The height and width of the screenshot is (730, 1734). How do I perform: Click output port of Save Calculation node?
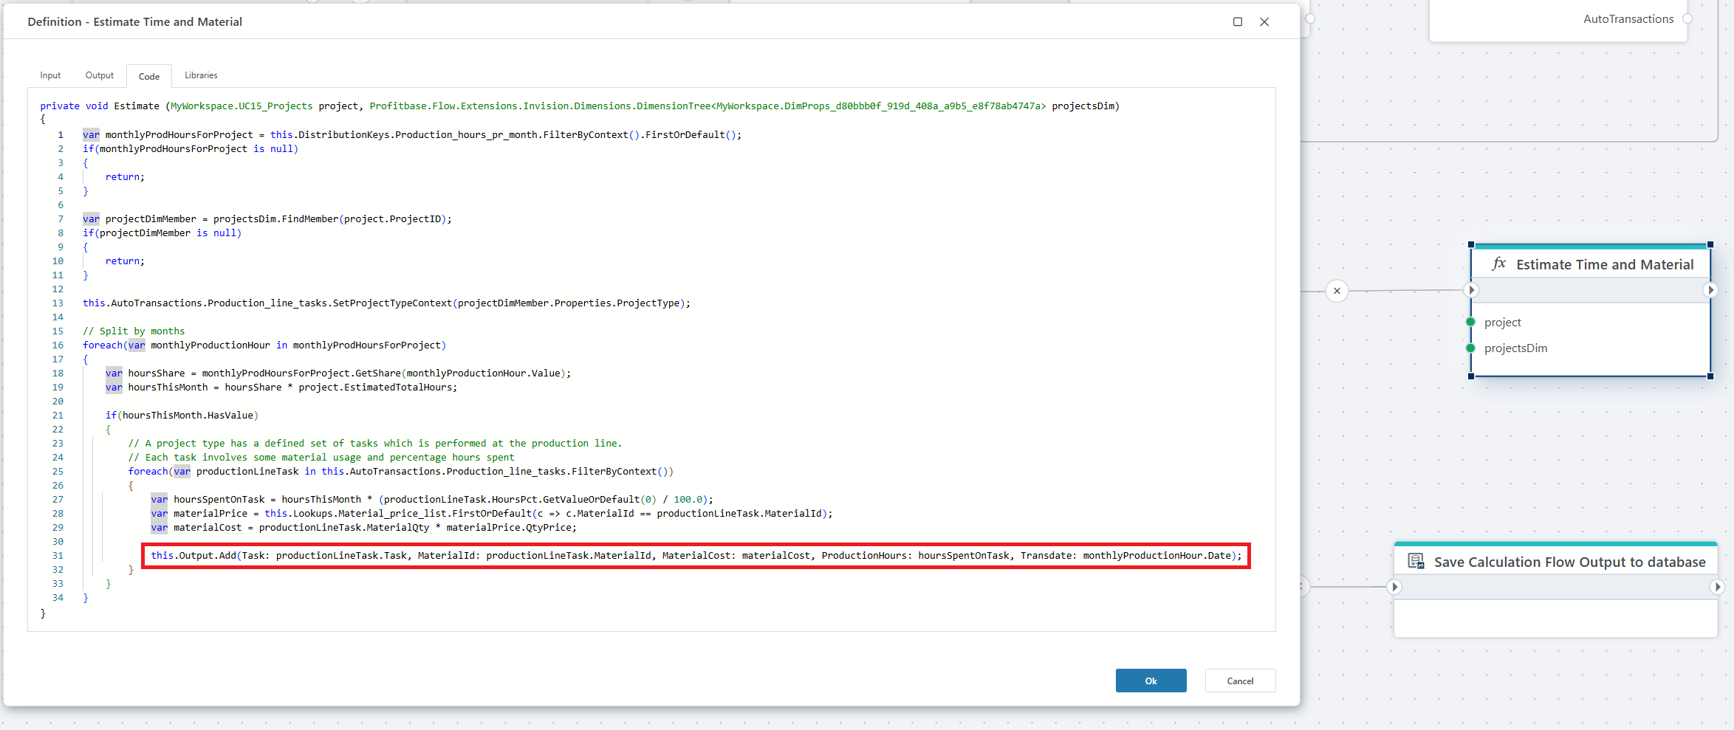click(x=1717, y=587)
